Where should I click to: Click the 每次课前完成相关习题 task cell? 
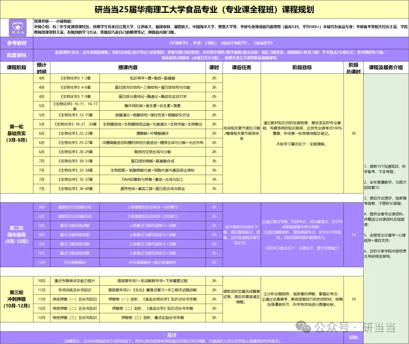[242, 235]
